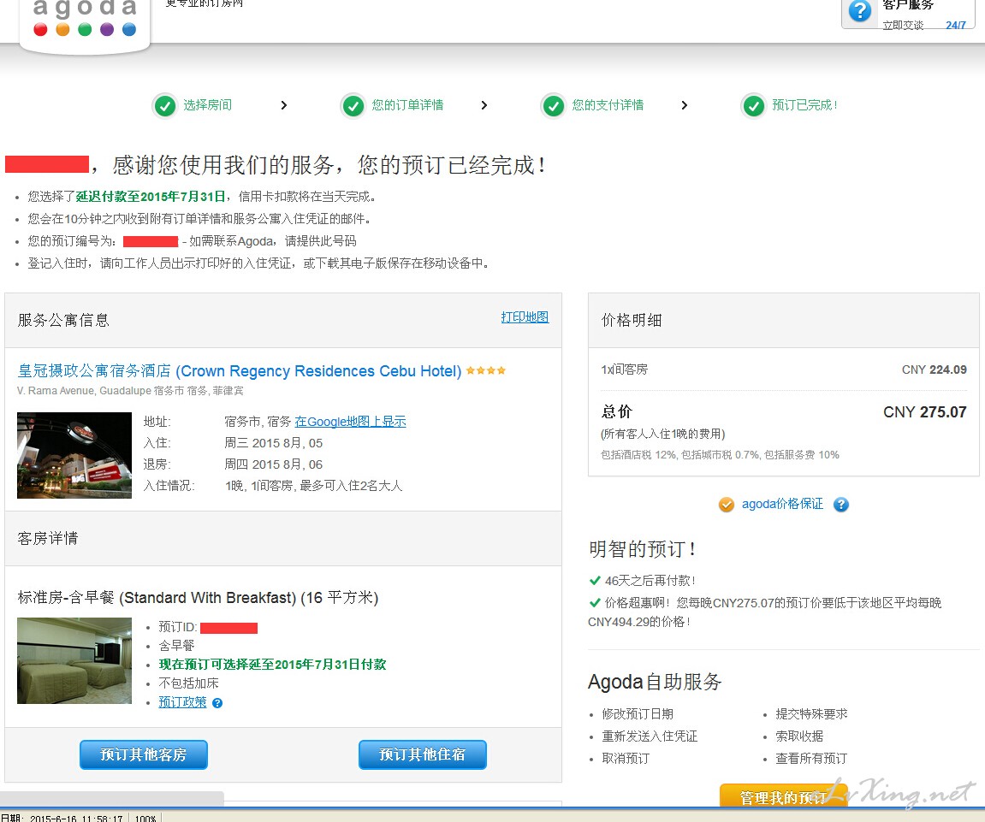This screenshot has height=822, width=985.
Task: Click room price CNY 224.09
Action: tap(935, 370)
